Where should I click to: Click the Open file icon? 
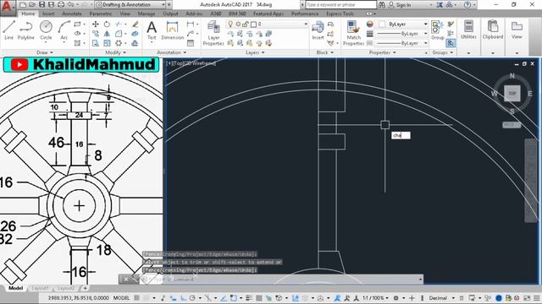pos(32,5)
